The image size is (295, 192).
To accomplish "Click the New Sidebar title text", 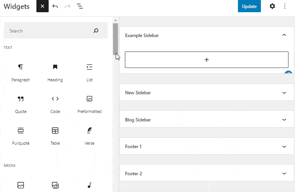I will pyautogui.click(x=138, y=93).
